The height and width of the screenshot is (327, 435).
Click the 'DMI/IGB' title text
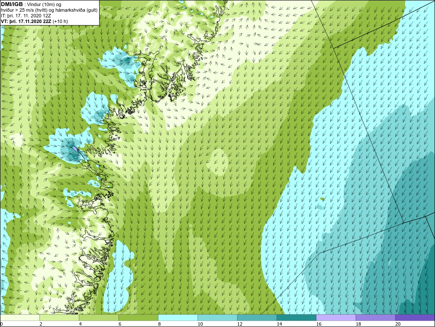pyautogui.click(x=12, y=4)
